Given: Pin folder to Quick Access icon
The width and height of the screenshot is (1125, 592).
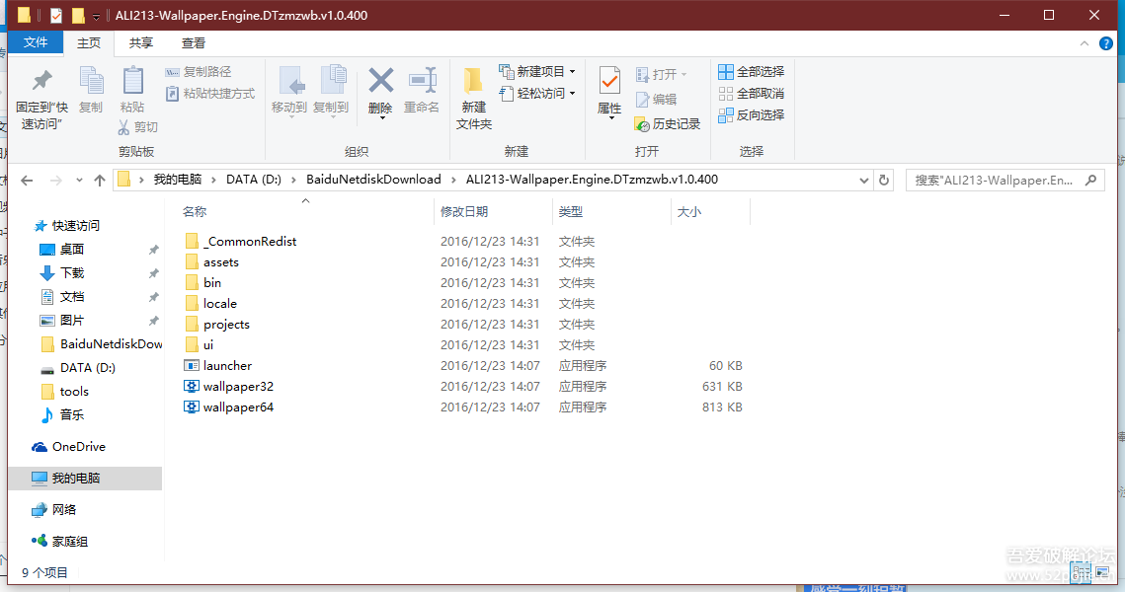Looking at the screenshot, I should [x=42, y=80].
